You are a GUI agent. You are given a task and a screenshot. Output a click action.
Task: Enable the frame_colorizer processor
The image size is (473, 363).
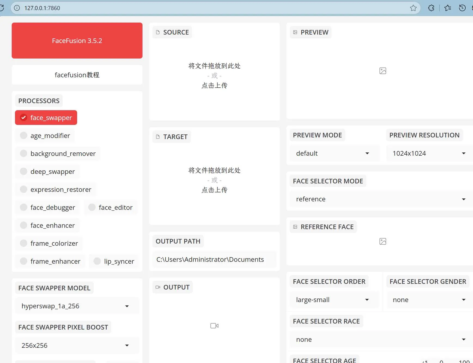pyautogui.click(x=49, y=243)
